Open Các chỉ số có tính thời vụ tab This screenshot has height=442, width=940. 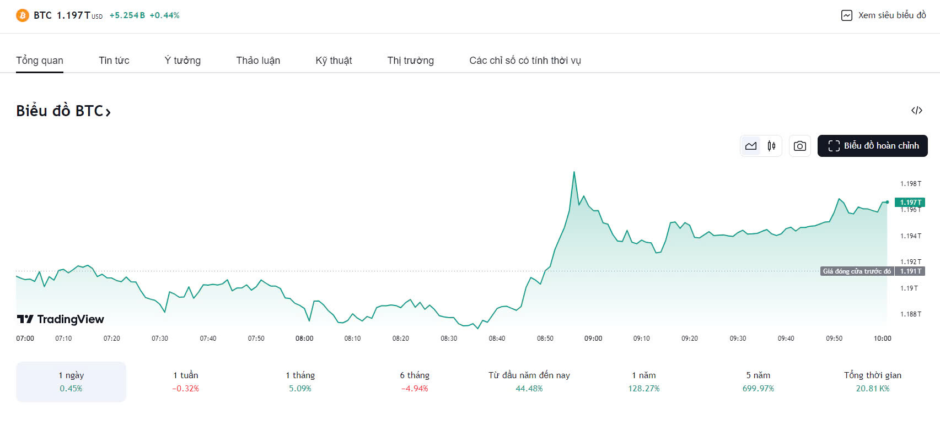tap(525, 61)
